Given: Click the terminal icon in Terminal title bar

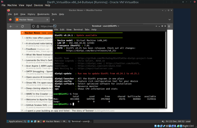Looking at the screenshot, I should click(55, 26).
